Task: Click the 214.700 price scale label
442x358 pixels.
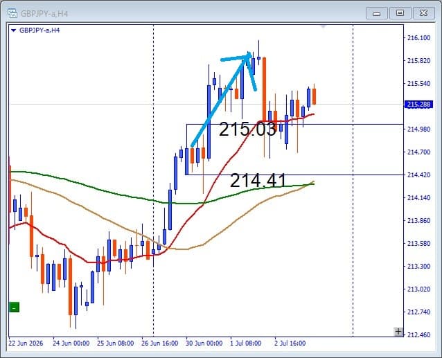Action: [x=419, y=152]
